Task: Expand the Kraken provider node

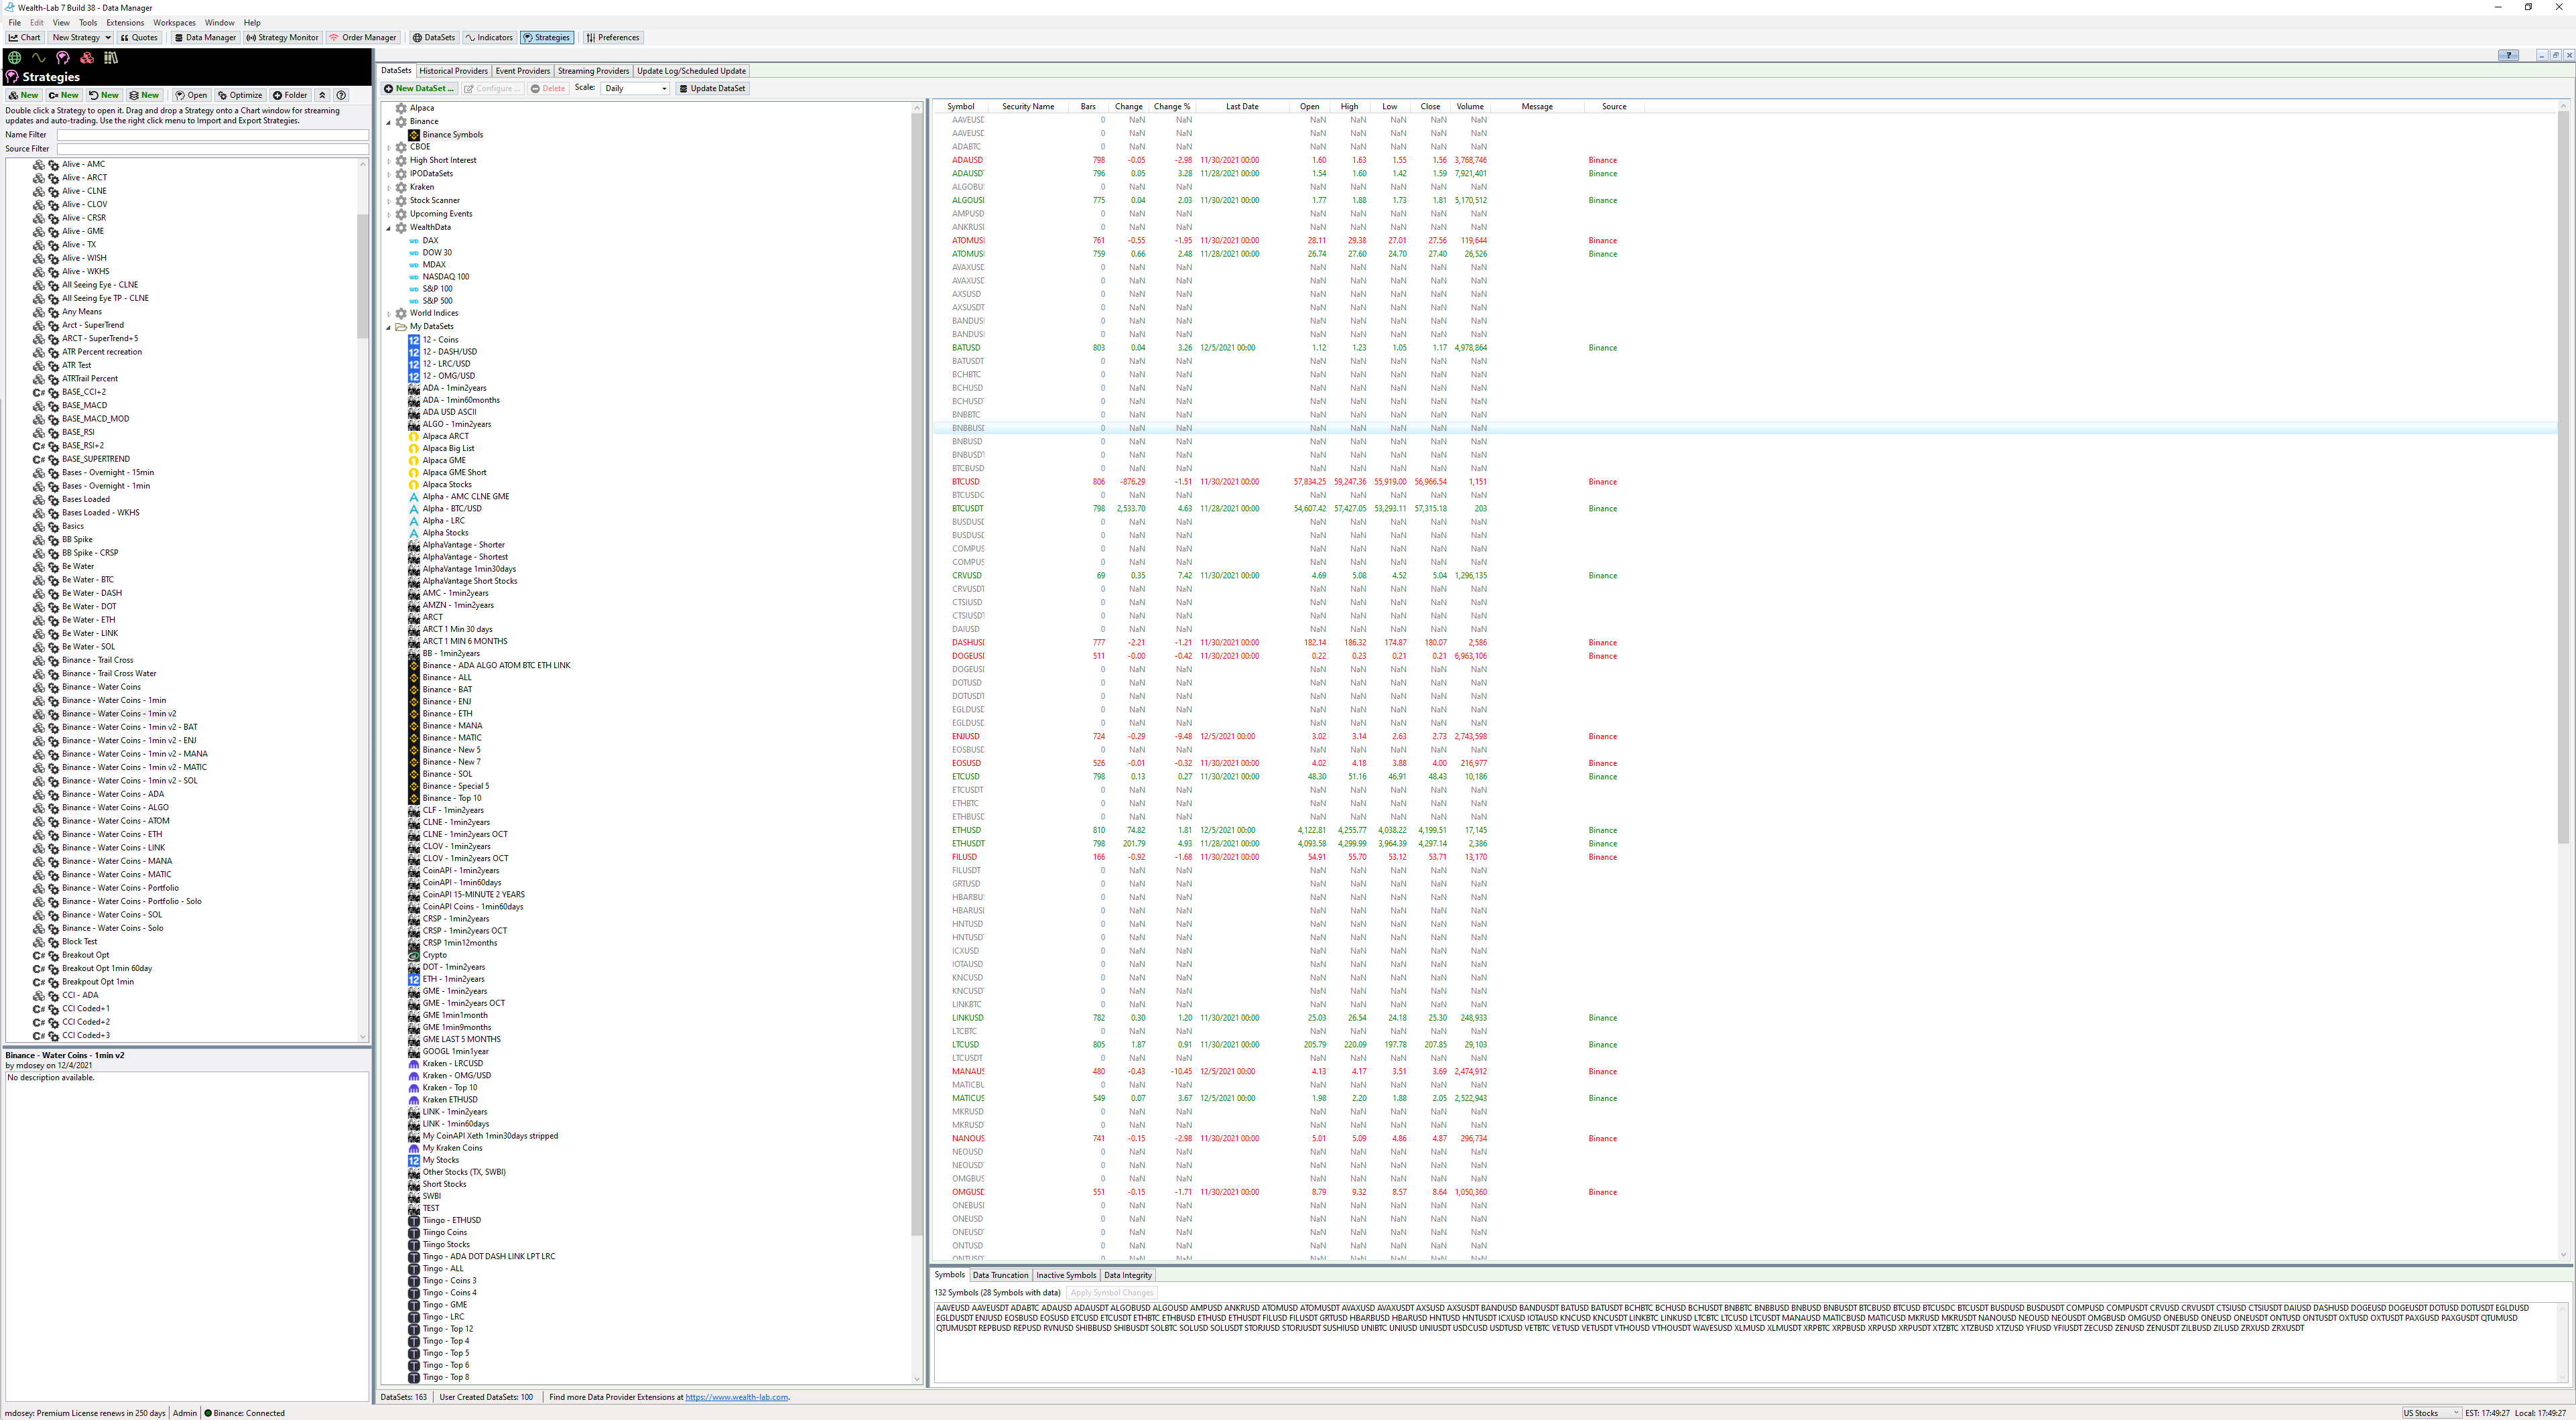Action: [389, 188]
